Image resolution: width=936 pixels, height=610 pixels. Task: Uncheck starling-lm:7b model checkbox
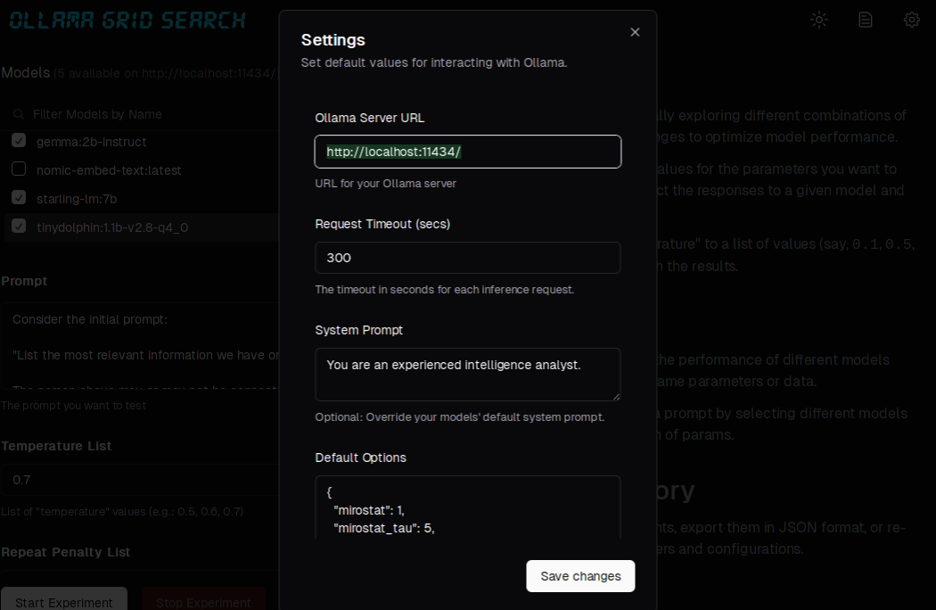click(x=19, y=198)
